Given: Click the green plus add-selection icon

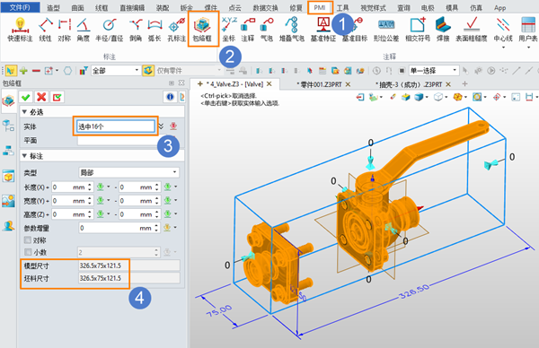Looking at the screenshot, I should coord(23,71).
